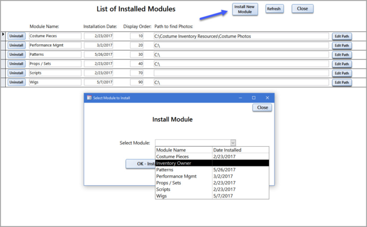
Task: Edit path for Wigs row
Action: pos(342,83)
